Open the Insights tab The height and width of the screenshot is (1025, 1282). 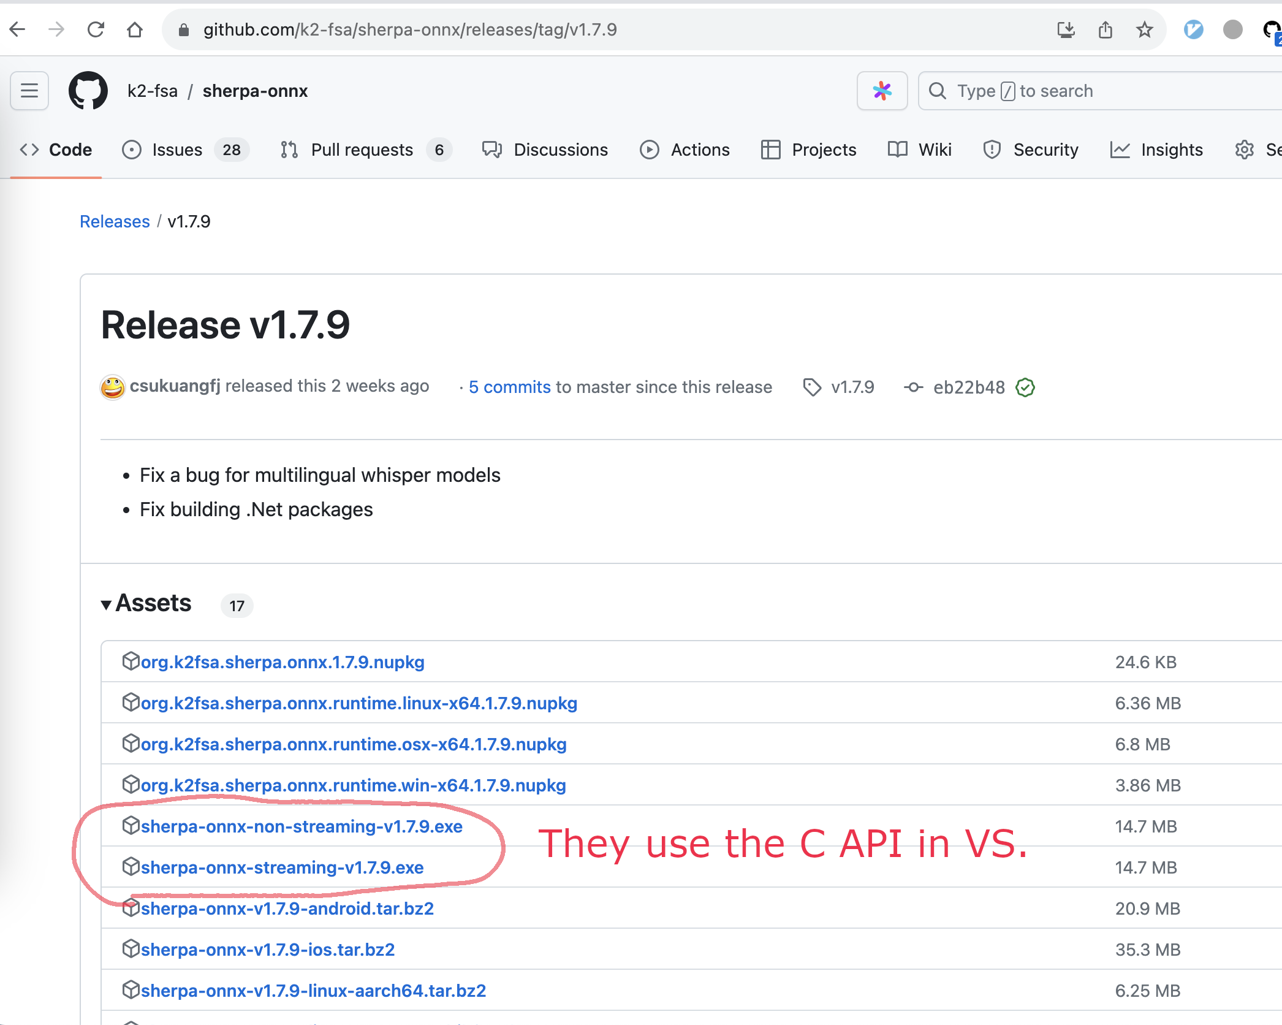click(1171, 150)
